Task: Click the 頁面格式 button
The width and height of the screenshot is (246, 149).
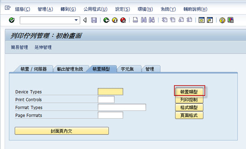Action: [189, 116]
